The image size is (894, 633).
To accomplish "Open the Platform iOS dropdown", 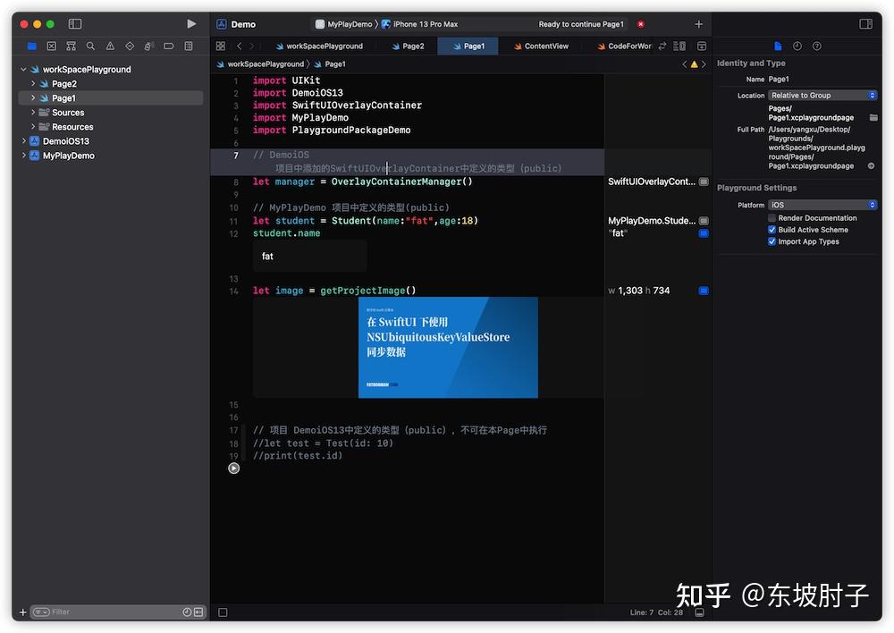I will pos(822,205).
